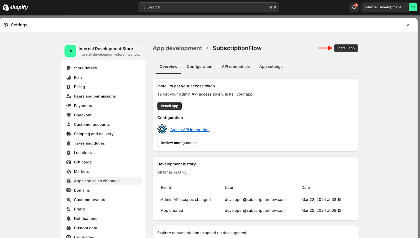
Task: Click the Mar 22, 2024 at 08:15 date
Action: 321,200
